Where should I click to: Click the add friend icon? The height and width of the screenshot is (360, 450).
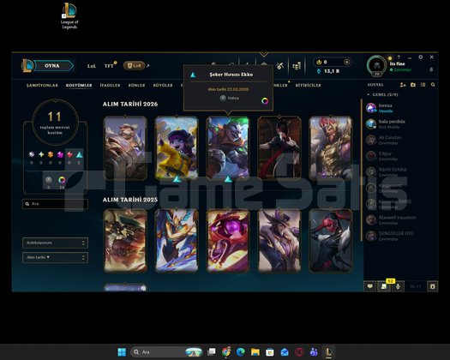pos(403,85)
